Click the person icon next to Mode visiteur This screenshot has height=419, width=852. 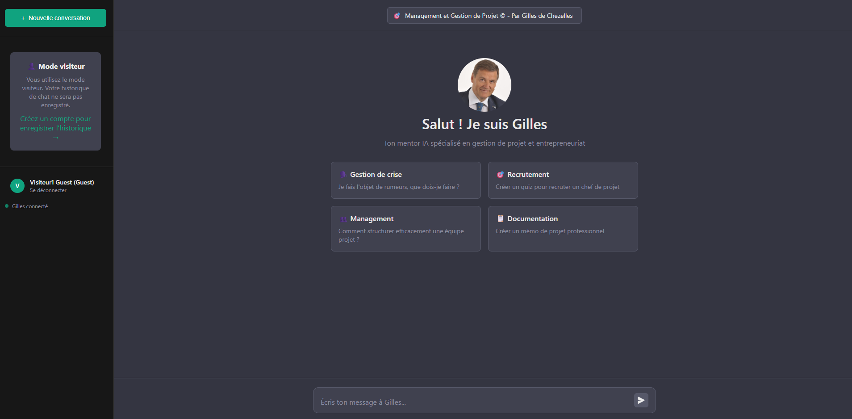tap(32, 66)
